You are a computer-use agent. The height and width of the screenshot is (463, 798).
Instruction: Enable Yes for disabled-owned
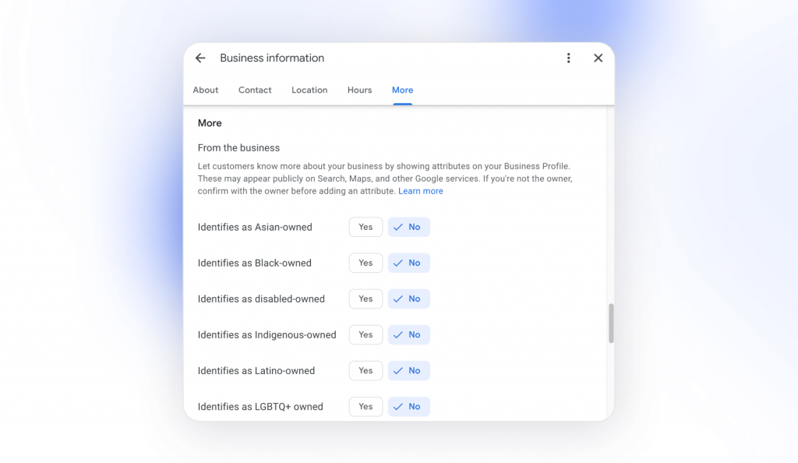pos(365,299)
